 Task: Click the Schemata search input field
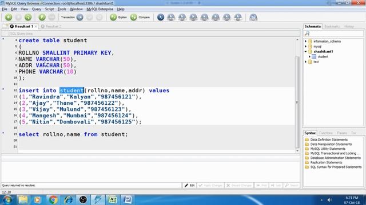pos(337,34)
